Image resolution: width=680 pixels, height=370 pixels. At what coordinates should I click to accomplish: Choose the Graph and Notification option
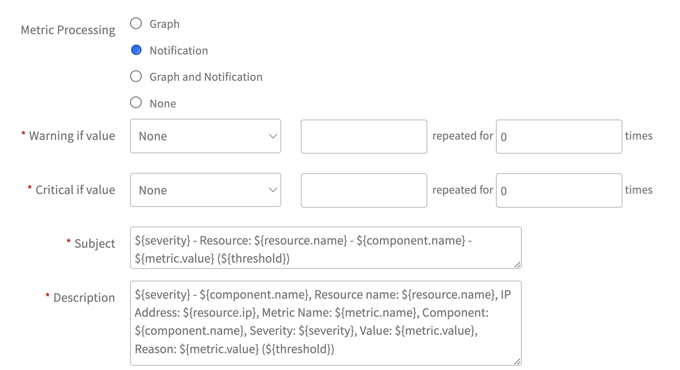click(136, 76)
